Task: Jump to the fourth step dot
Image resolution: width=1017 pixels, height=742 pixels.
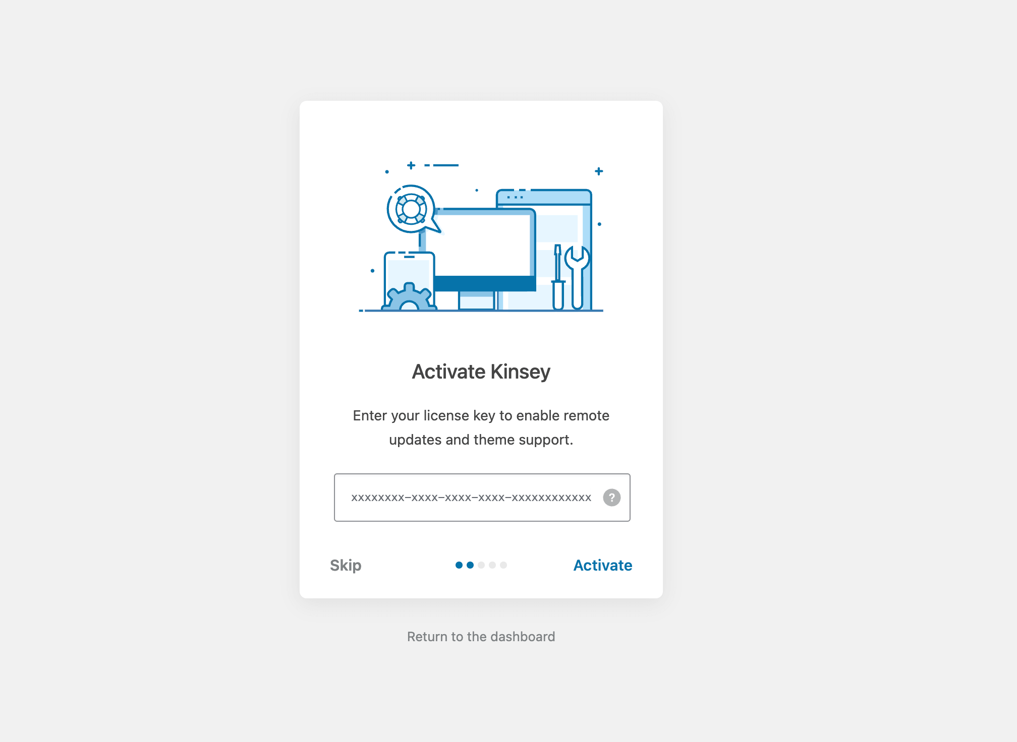Action: pyautogui.click(x=492, y=565)
